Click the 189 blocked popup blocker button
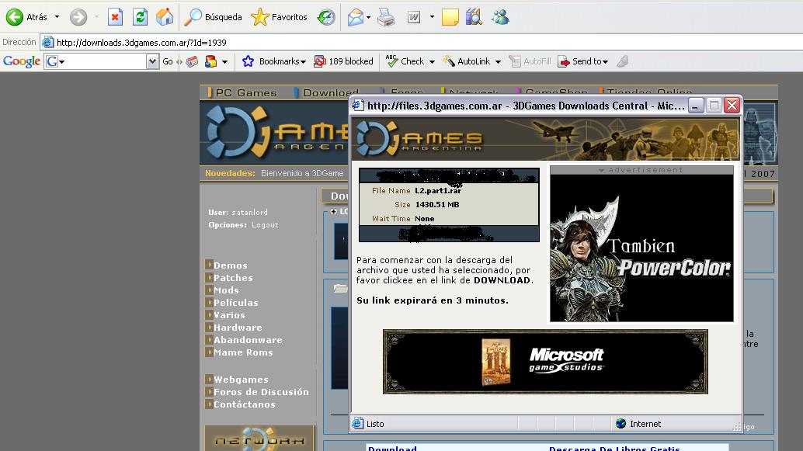Screen dimensions: 803x451 pyautogui.click(x=343, y=61)
